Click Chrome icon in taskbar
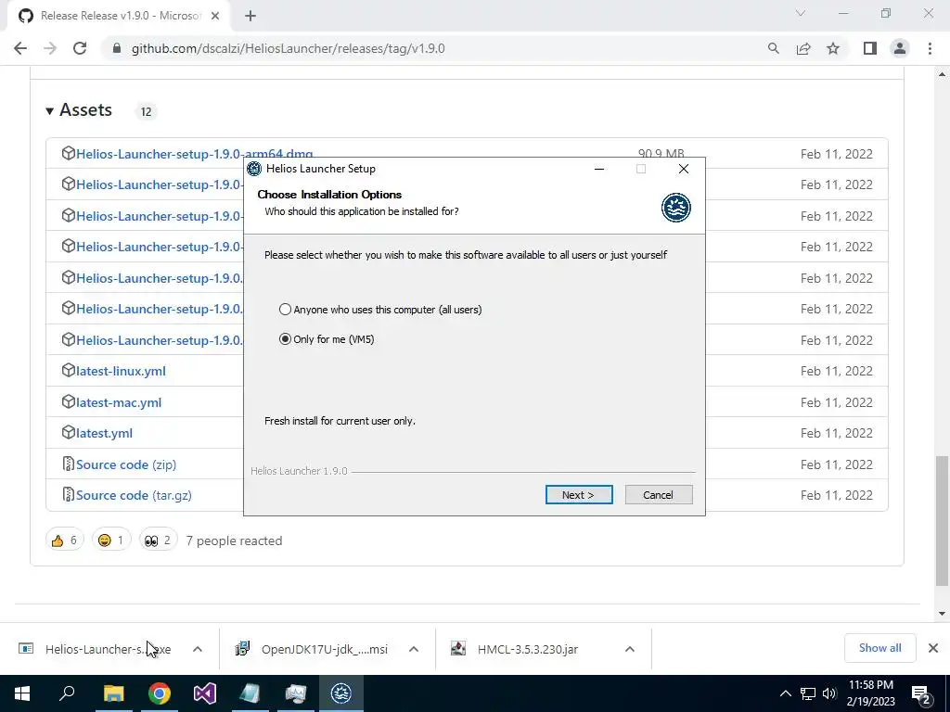 point(160,693)
